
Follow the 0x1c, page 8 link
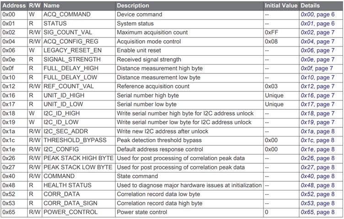click(x=317, y=140)
